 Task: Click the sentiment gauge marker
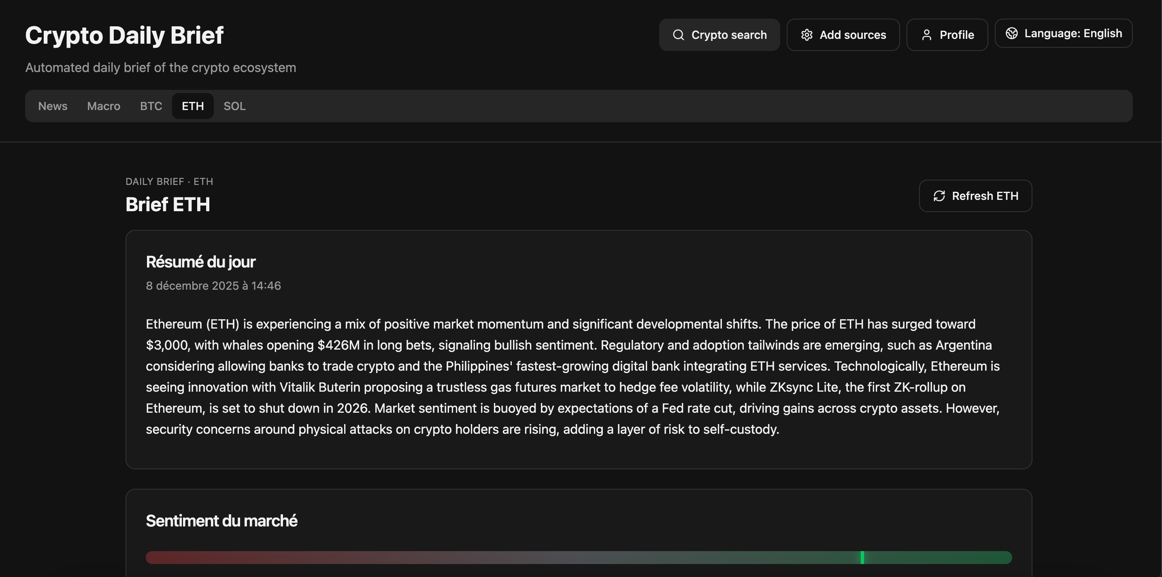(862, 558)
